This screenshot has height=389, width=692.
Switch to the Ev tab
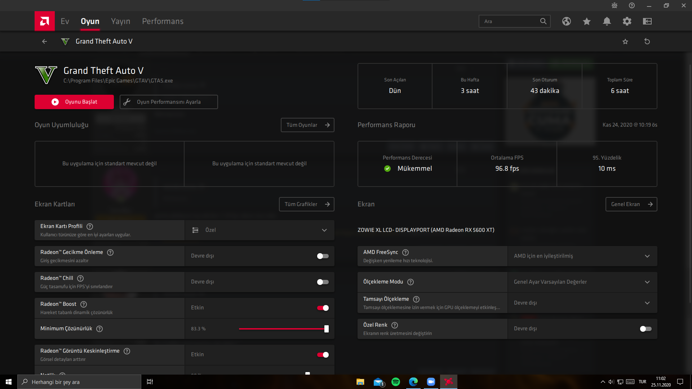[x=65, y=21]
